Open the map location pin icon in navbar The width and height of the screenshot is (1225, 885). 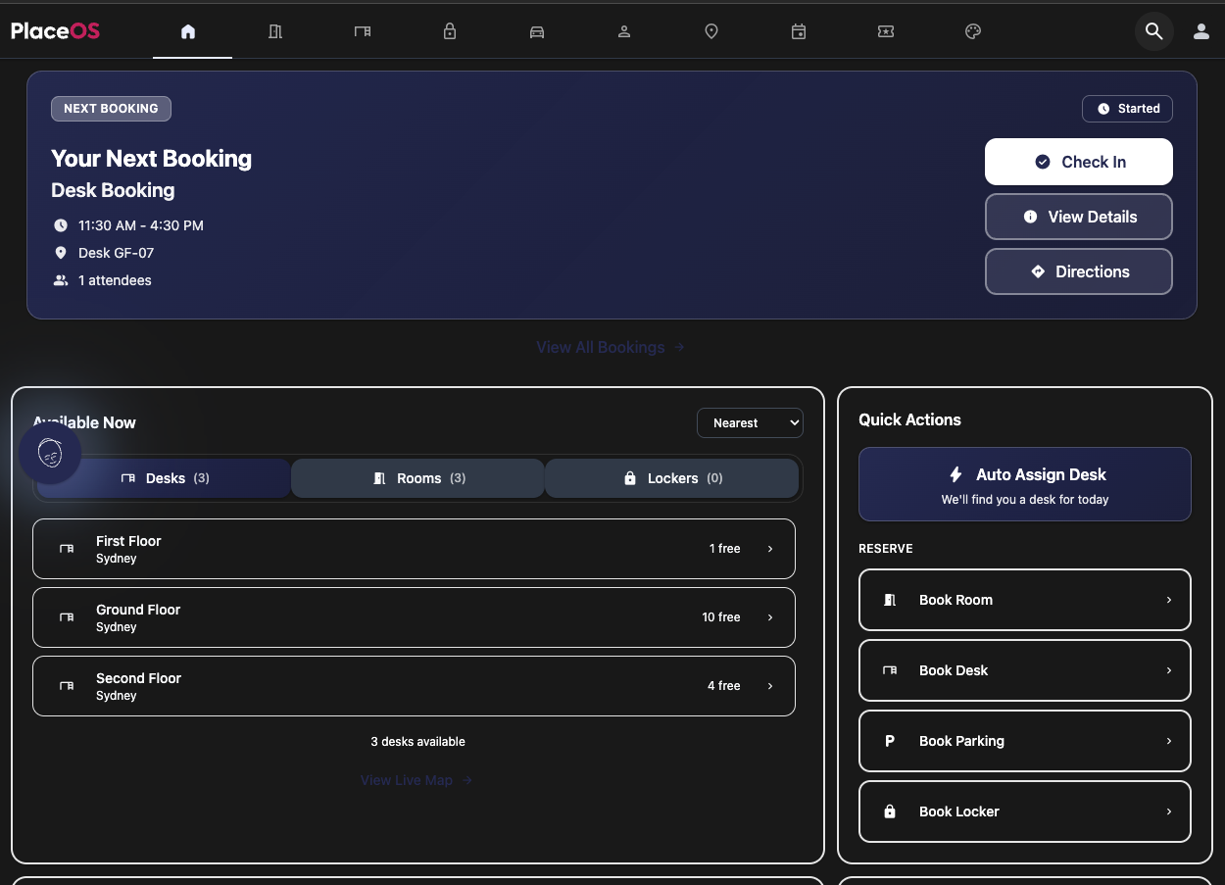[710, 30]
